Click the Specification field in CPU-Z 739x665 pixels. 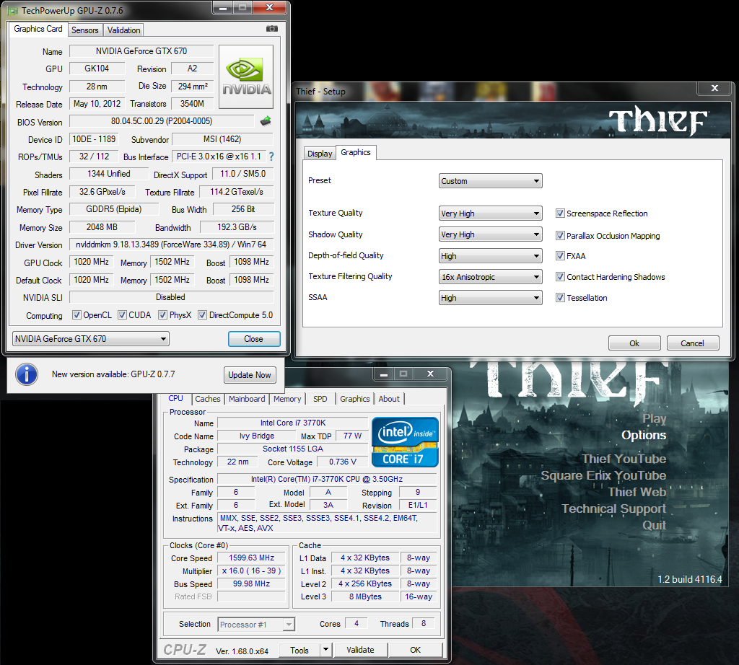pyautogui.click(x=327, y=479)
